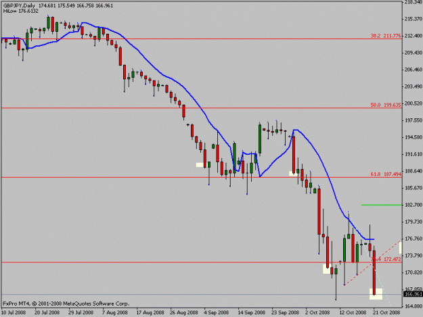This screenshot has width=423, height=317.
Task: Click the 20 Jul 2008 date label
Action: [47, 313]
